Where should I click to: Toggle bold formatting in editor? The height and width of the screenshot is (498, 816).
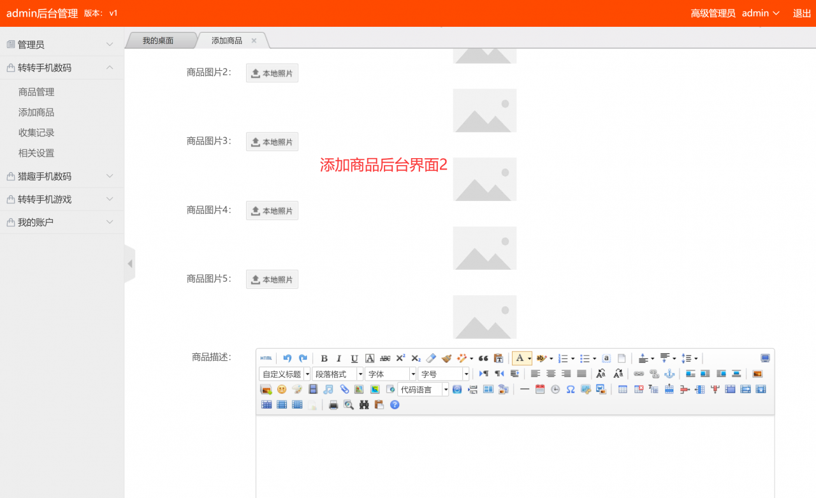tap(324, 358)
